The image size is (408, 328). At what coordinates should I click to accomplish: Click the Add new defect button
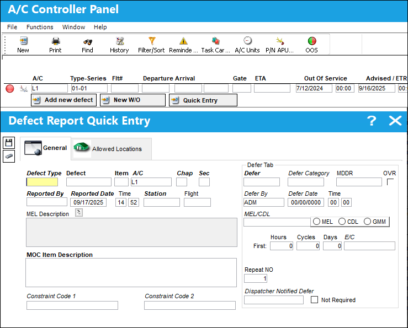click(x=63, y=100)
